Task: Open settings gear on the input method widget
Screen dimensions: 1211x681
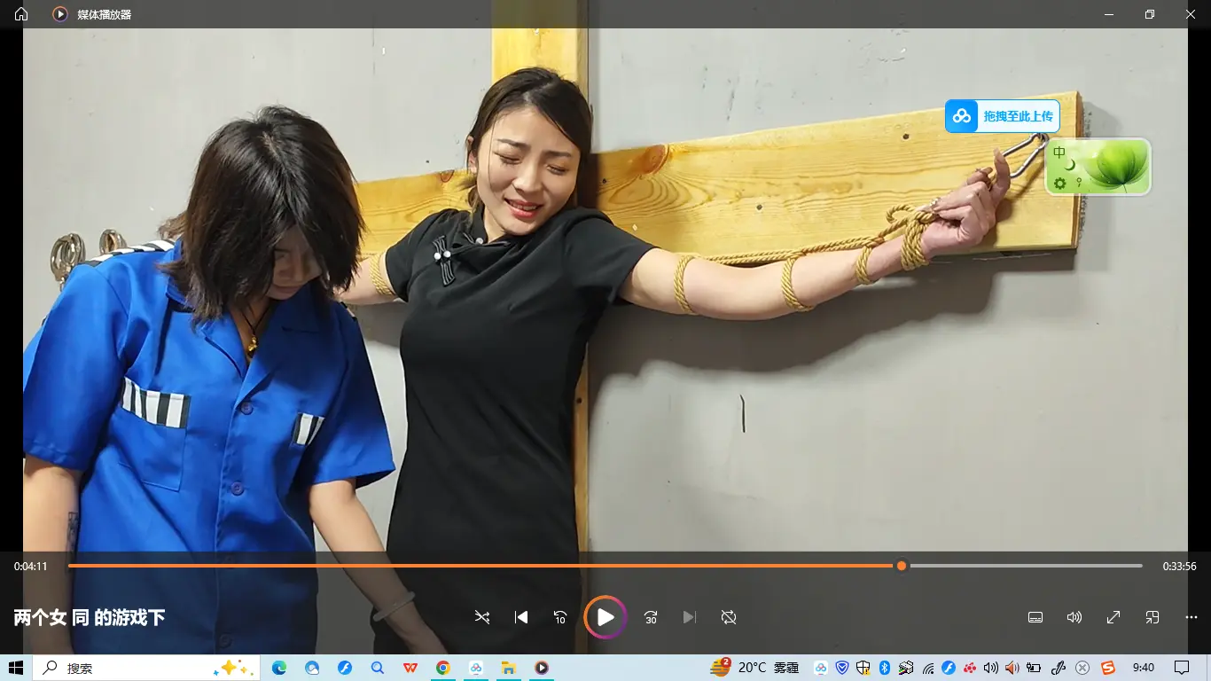Action: pyautogui.click(x=1059, y=184)
